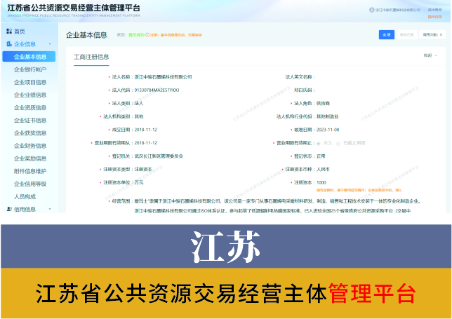Open 企业证书信息 in sidebar

tap(30, 120)
